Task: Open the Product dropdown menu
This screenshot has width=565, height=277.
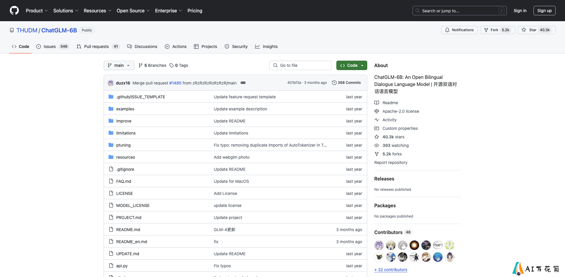Action: pyautogui.click(x=37, y=11)
